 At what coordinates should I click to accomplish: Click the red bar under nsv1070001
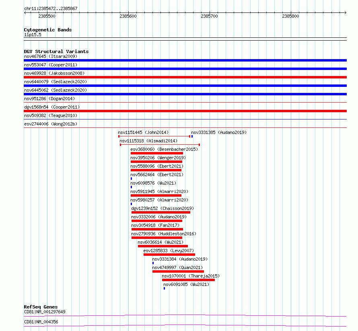[x=188, y=280]
